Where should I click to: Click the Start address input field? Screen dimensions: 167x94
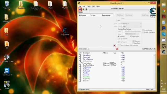(132, 31)
